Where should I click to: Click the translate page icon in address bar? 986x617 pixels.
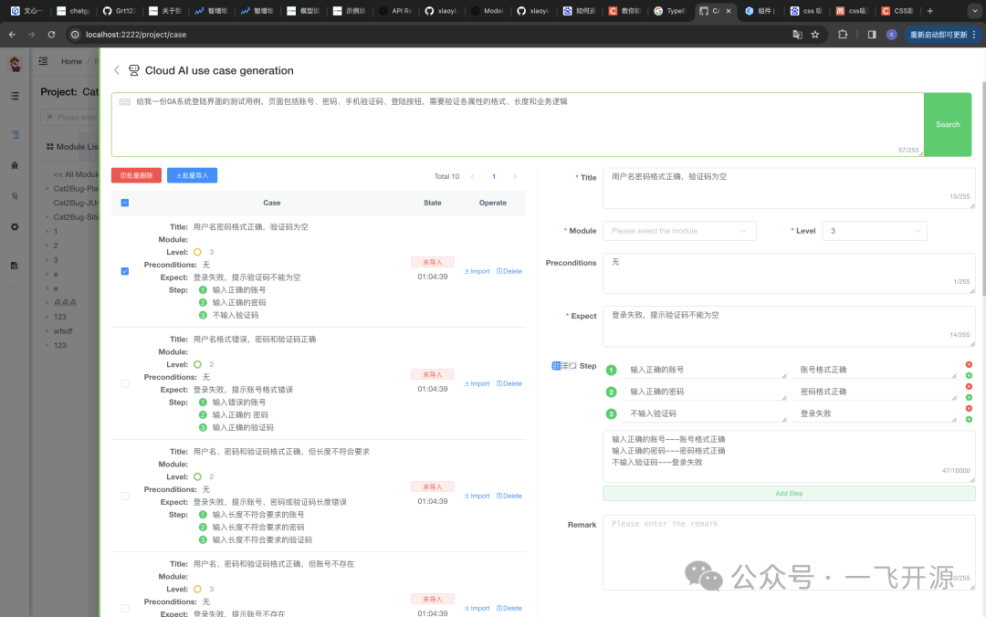[x=797, y=35]
